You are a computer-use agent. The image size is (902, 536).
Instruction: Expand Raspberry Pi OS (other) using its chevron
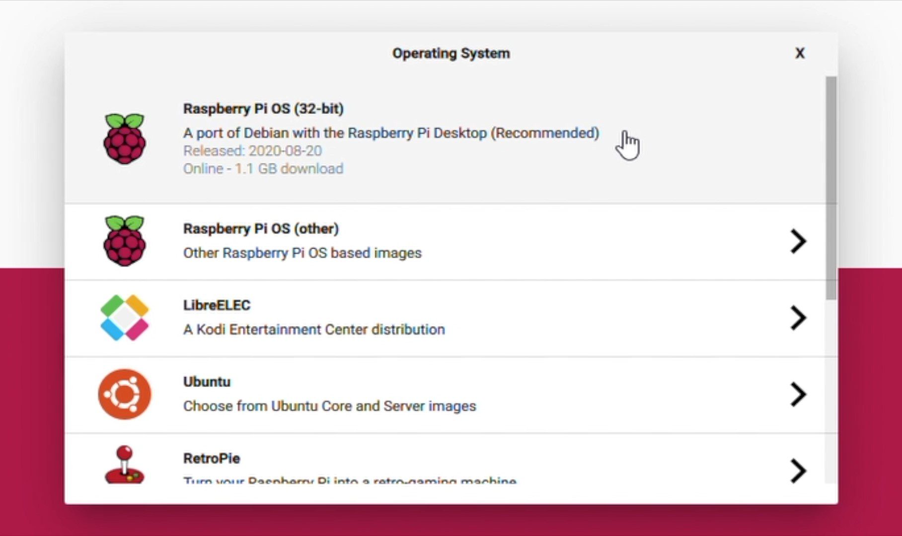(x=798, y=241)
